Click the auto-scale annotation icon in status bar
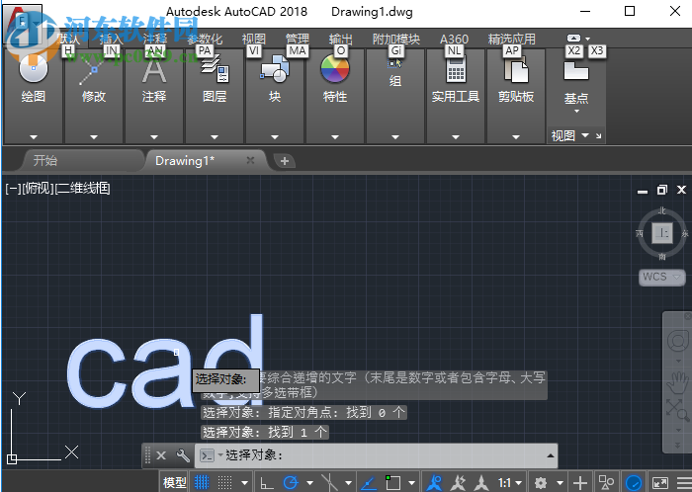 click(x=459, y=483)
